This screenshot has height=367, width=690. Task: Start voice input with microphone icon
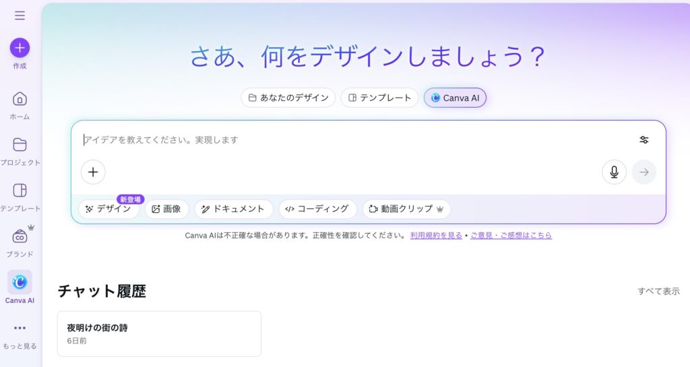point(614,172)
